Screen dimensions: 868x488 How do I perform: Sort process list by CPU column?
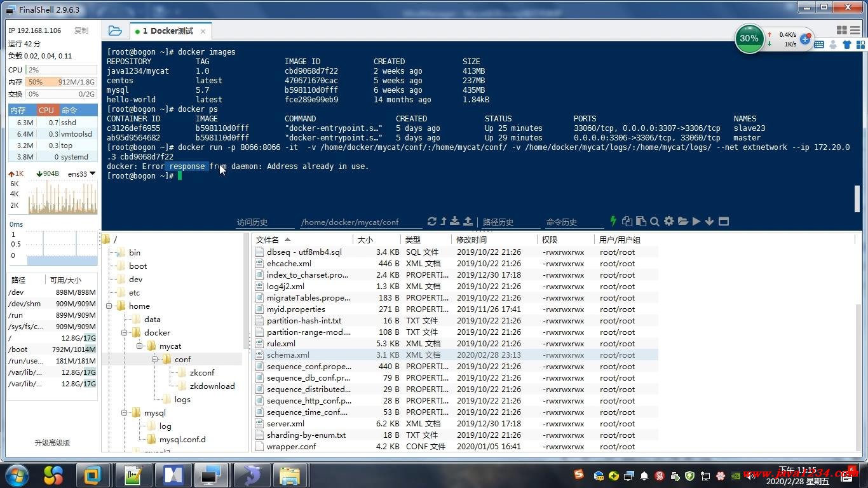tap(47, 110)
